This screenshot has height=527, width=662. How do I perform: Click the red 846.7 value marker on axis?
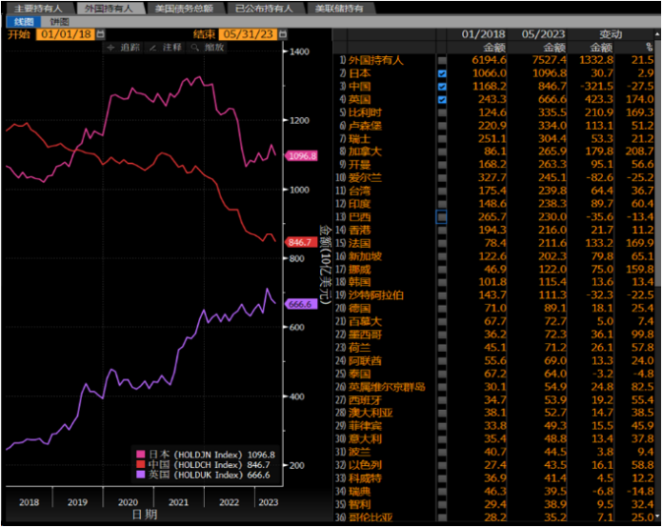pos(301,242)
